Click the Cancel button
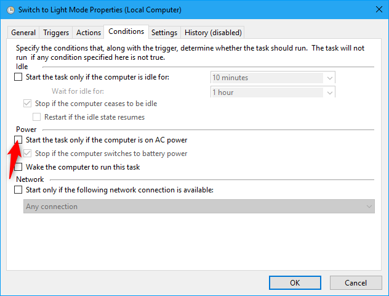This screenshot has width=389, height=296. 356,282
